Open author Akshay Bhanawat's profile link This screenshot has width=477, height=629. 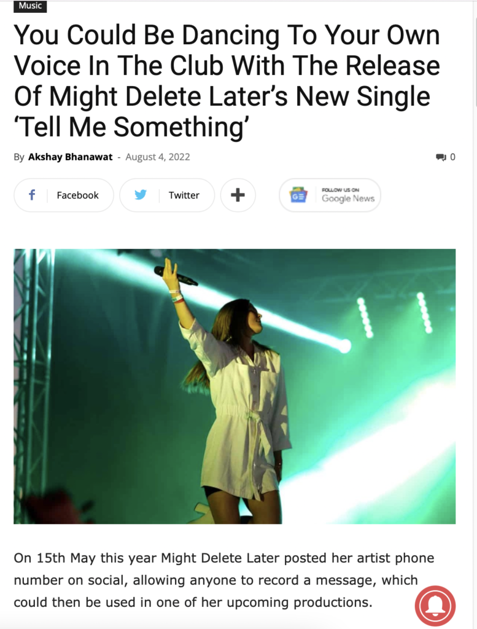click(x=70, y=157)
